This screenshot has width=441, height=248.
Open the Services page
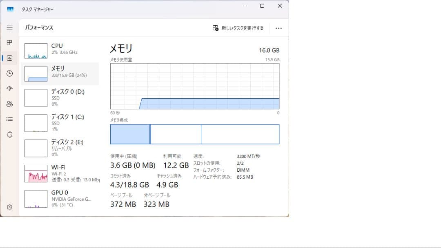9,134
